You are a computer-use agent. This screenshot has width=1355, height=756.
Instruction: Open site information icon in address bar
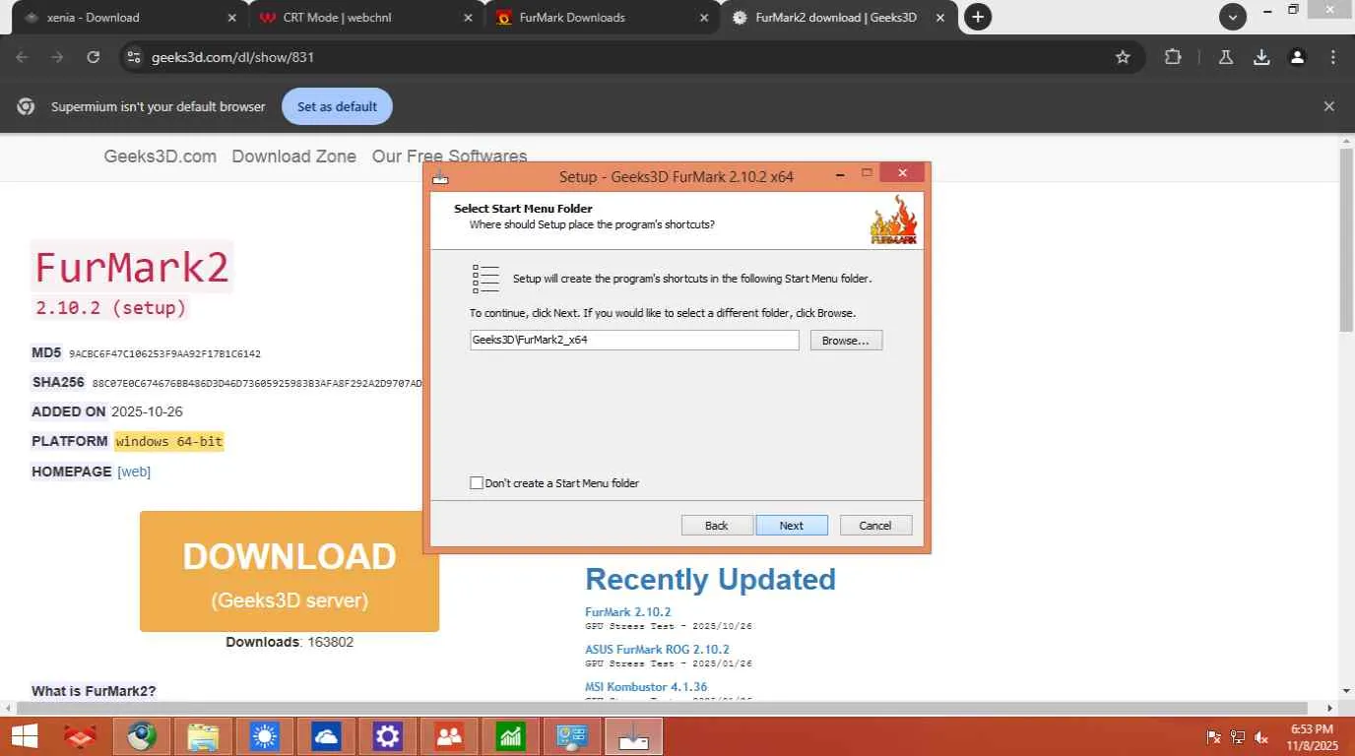(134, 57)
